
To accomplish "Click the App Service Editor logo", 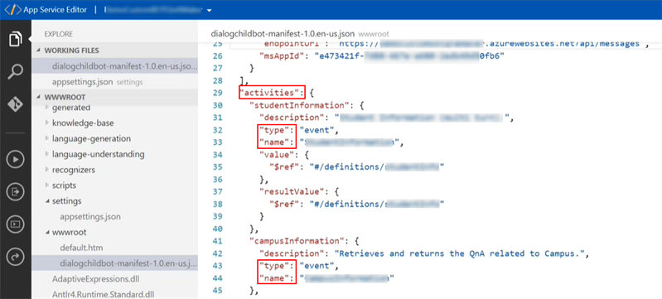I will [x=12, y=10].
